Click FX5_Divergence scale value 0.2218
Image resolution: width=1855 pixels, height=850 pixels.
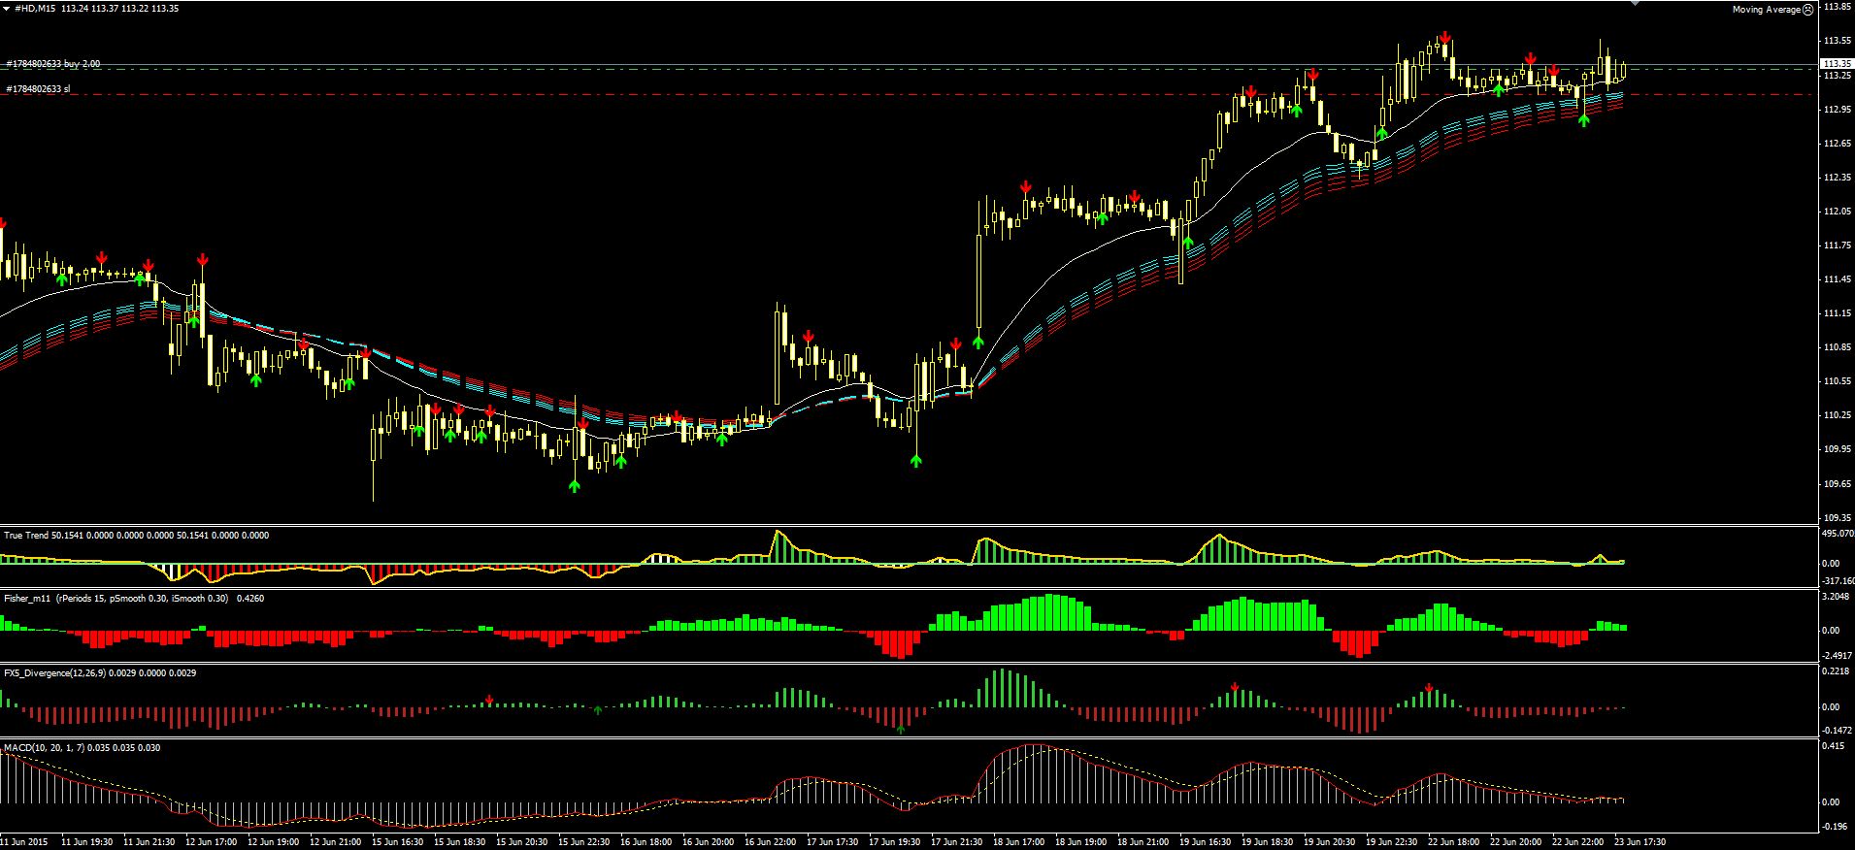tap(1837, 671)
